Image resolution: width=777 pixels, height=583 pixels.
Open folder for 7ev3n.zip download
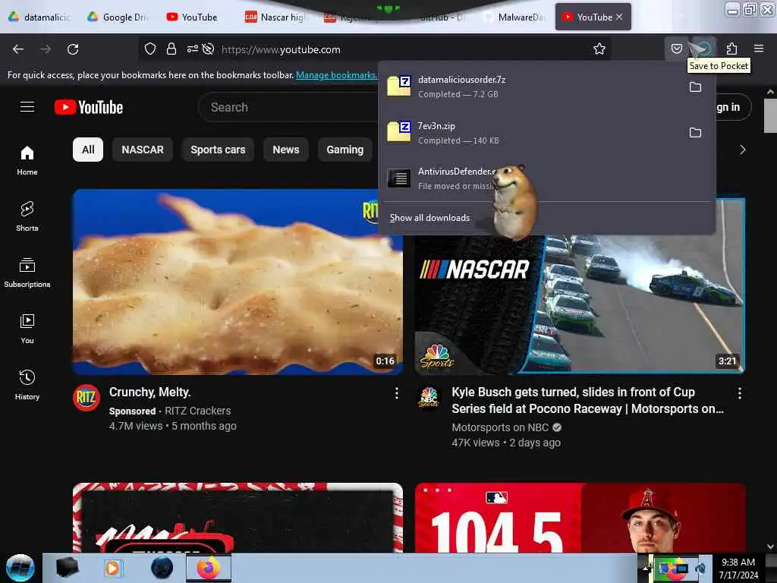(x=695, y=133)
